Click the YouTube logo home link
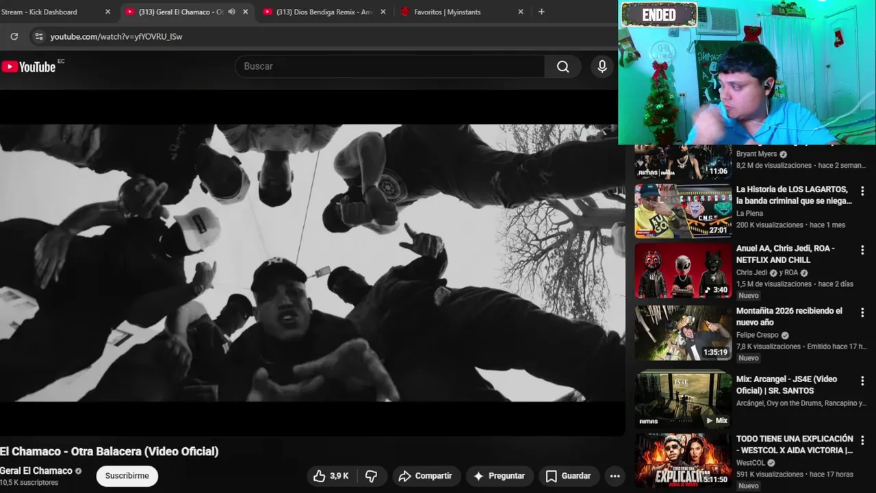 [x=29, y=66]
